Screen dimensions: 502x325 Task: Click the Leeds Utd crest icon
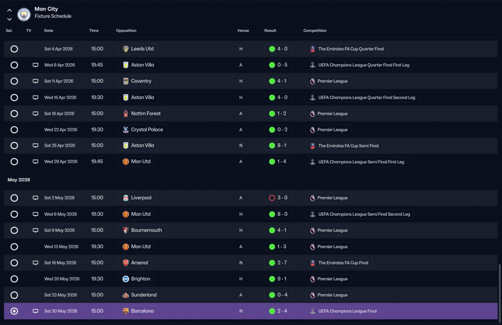click(x=125, y=49)
